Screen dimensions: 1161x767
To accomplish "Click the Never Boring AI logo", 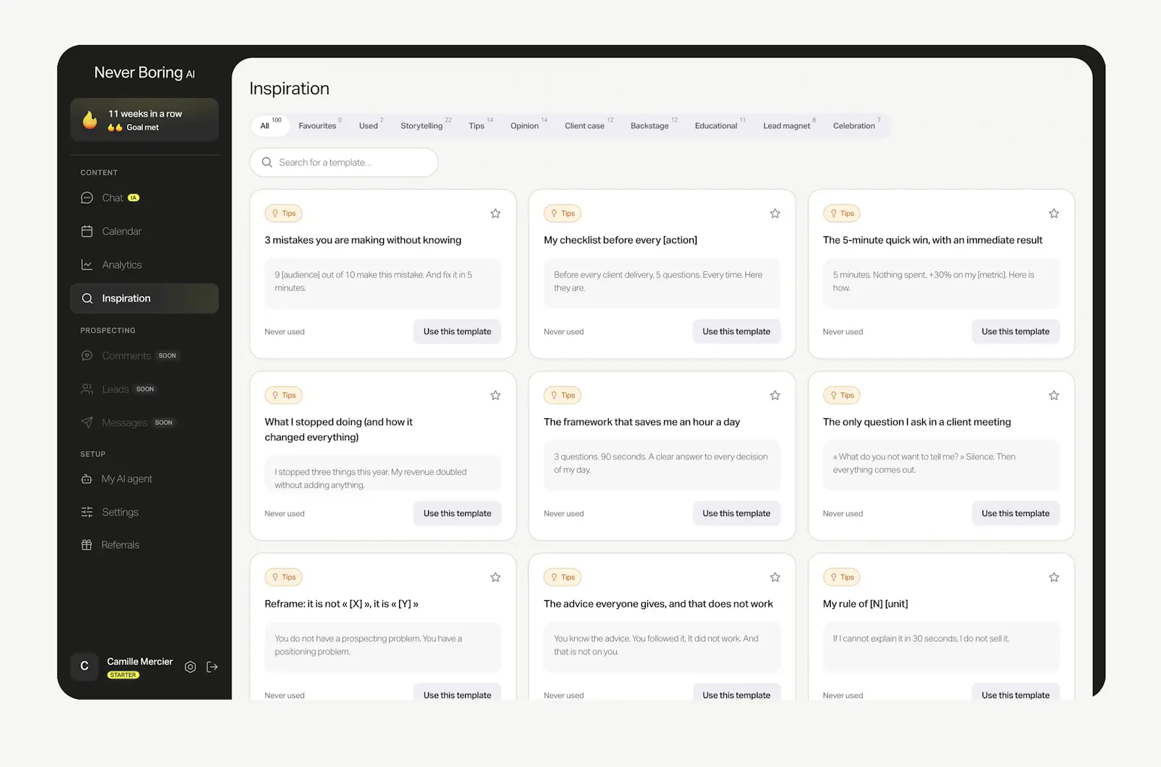I will pyautogui.click(x=144, y=72).
